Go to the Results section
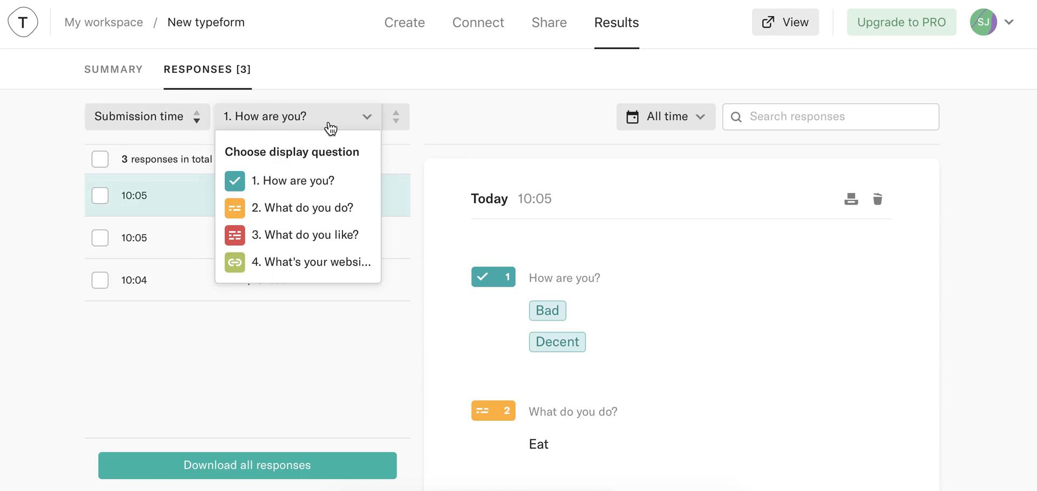The width and height of the screenshot is (1037, 491). [617, 22]
